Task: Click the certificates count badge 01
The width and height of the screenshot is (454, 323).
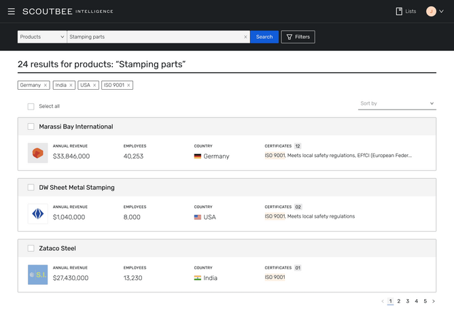Action: tap(298, 268)
